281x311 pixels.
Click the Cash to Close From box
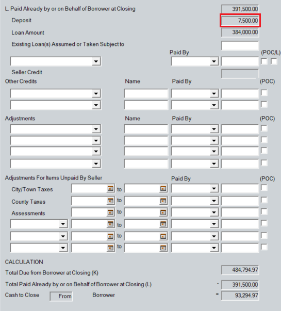coord(61,297)
